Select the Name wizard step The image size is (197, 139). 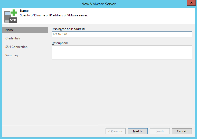click(x=25, y=30)
